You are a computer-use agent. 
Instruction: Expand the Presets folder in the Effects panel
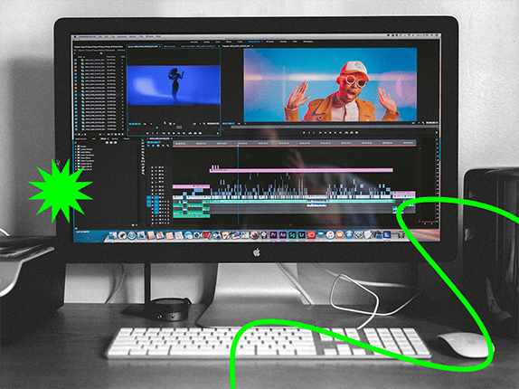point(75,147)
